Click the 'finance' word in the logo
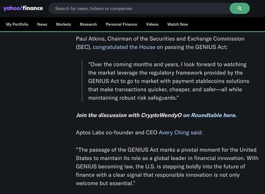The image size is (265, 194). pos(33,8)
